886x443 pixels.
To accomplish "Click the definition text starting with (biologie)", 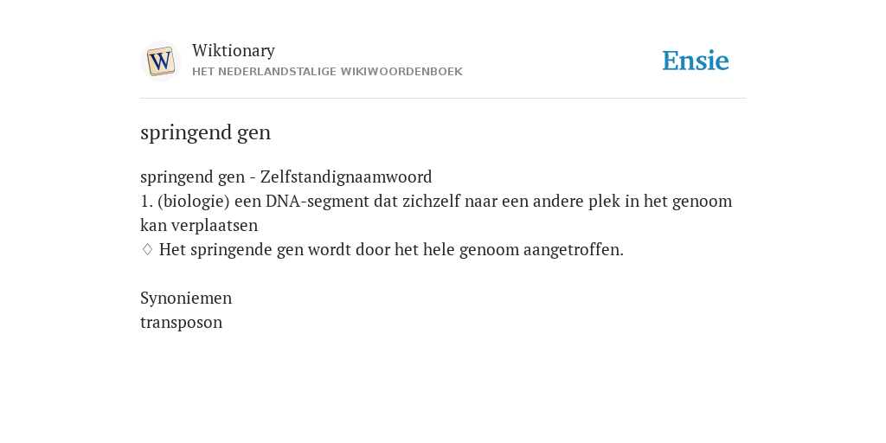I will click(436, 213).
